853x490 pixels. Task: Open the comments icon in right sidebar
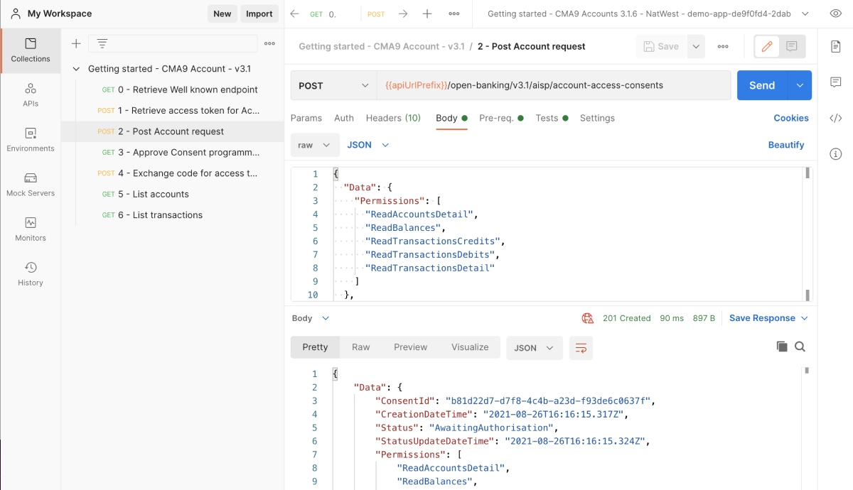(836, 82)
